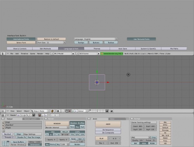Viewport: 194px width, 147px height.
Task: Adjust the Bf: 0.50 blur factor field
Action: click(x=65, y=135)
